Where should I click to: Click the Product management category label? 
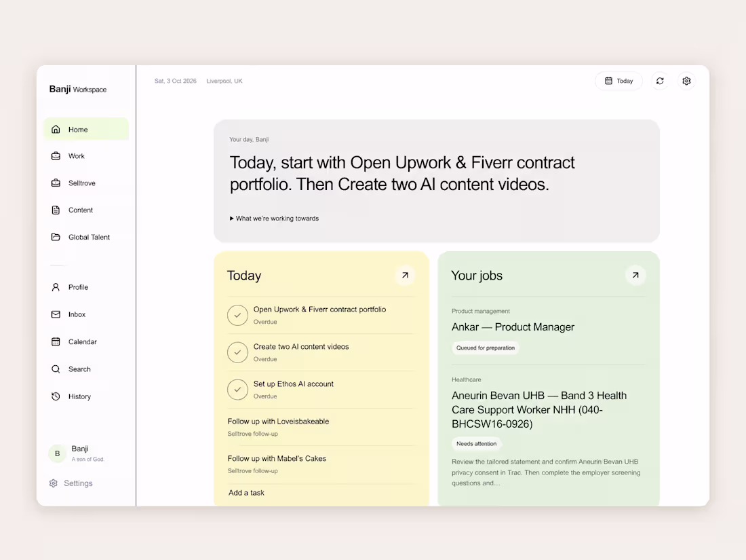(x=481, y=311)
